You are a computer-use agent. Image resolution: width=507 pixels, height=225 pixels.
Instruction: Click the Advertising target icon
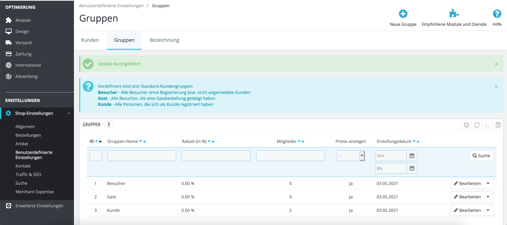(x=9, y=76)
